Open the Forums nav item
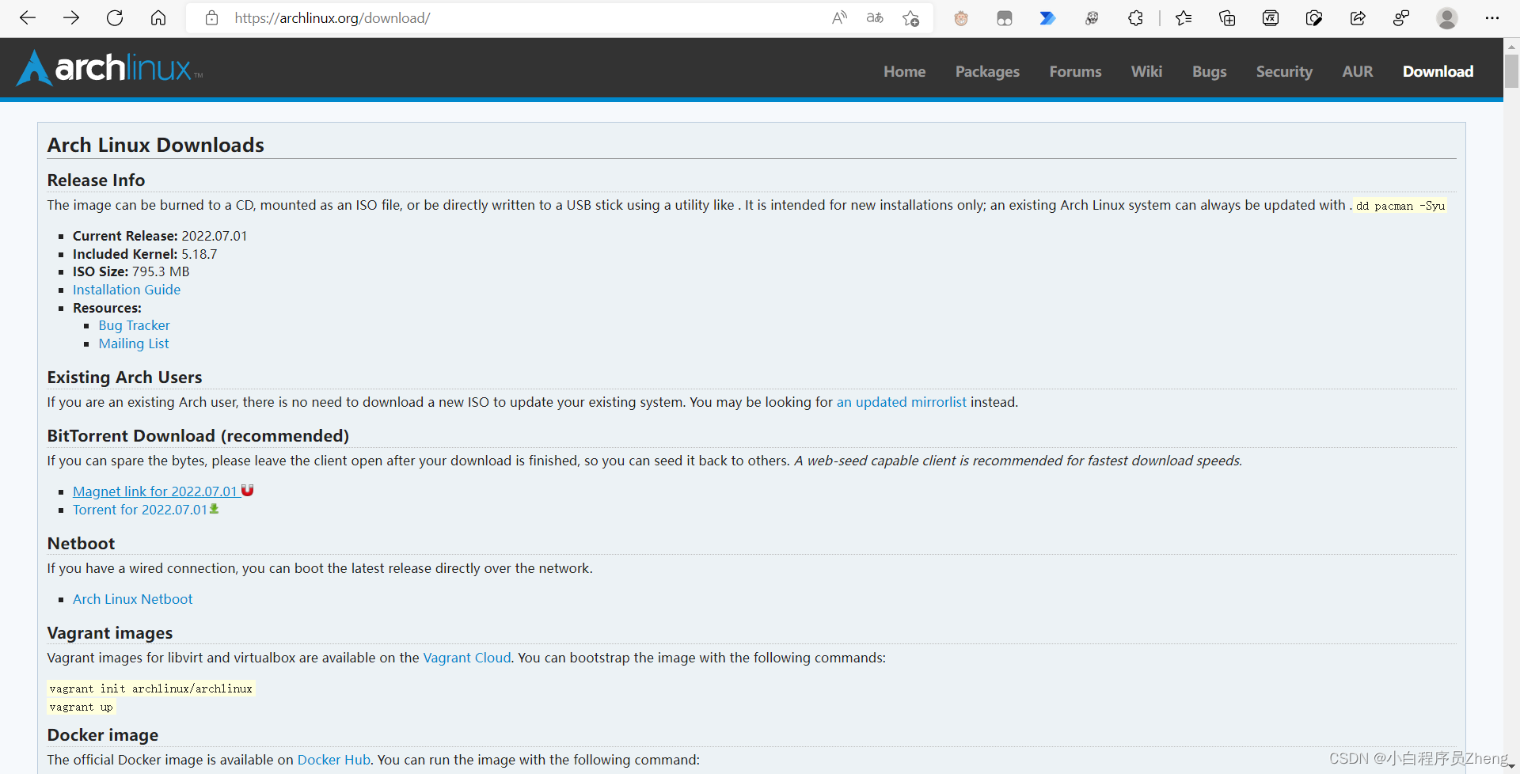Viewport: 1520px width, 774px height. coord(1075,71)
